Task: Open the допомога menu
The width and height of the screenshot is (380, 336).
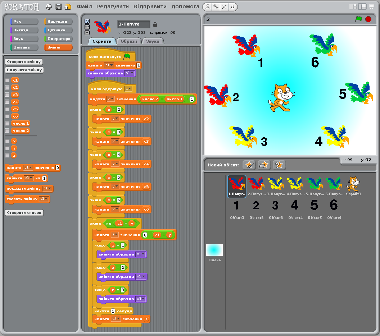Action: point(185,6)
